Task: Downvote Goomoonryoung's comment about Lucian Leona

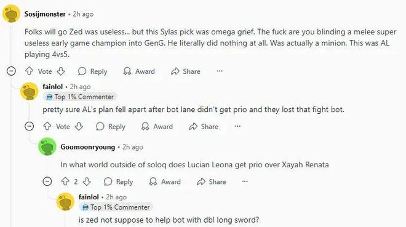Action: pos(87,181)
